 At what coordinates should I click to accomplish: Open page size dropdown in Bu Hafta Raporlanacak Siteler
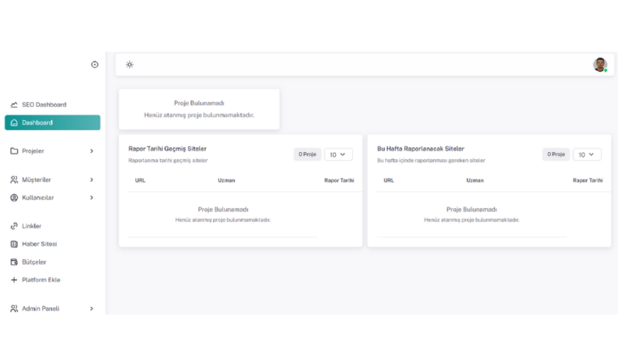[587, 154]
